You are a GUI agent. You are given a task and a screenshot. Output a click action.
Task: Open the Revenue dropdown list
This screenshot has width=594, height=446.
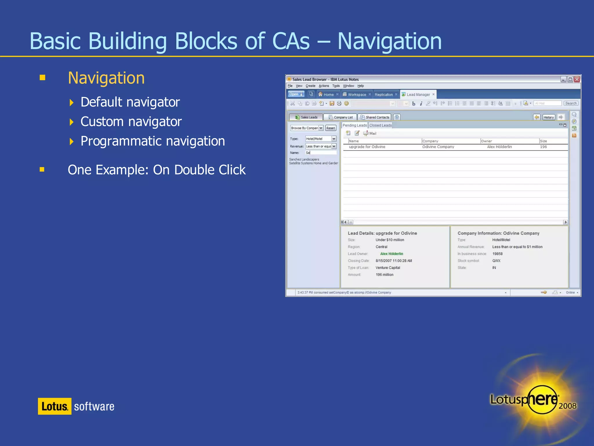[334, 146]
